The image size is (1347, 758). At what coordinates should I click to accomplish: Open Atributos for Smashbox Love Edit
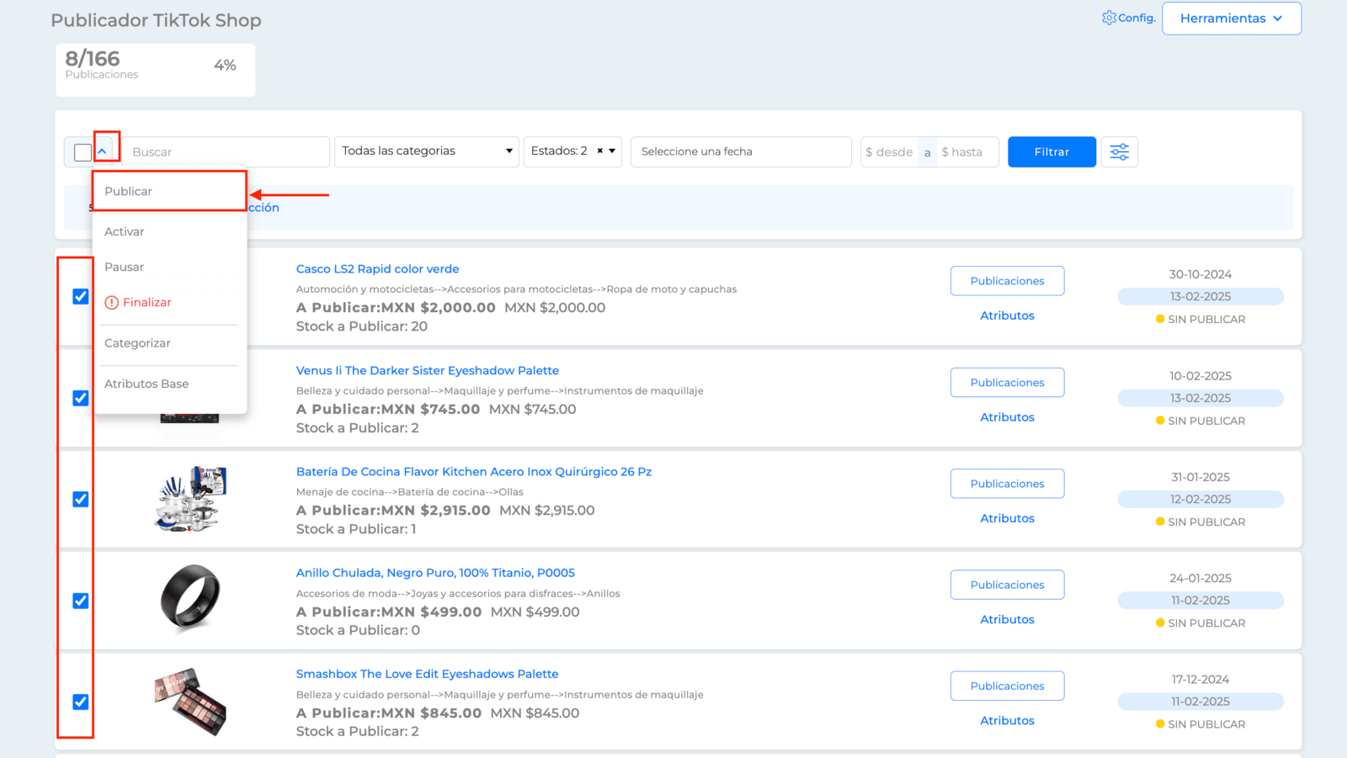coord(1007,720)
